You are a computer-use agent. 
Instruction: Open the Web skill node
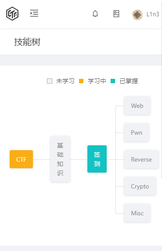click(x=137, y=106)
